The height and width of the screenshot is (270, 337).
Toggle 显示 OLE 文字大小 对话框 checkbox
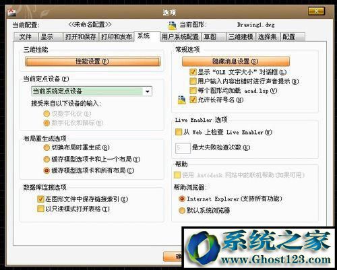click(x=193, y=72)
